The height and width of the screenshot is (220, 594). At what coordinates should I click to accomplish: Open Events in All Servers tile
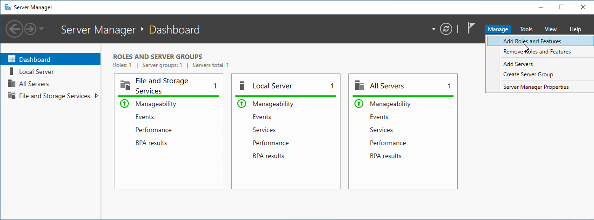coord(379,117)
